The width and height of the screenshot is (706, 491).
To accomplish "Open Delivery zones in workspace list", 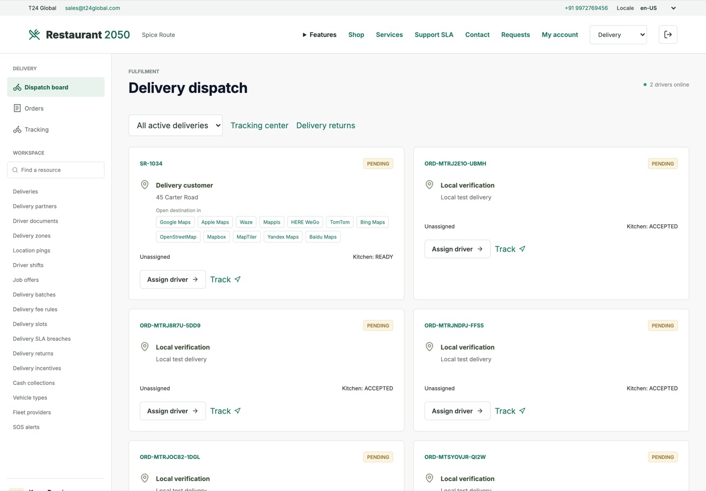I will [31, 236].
